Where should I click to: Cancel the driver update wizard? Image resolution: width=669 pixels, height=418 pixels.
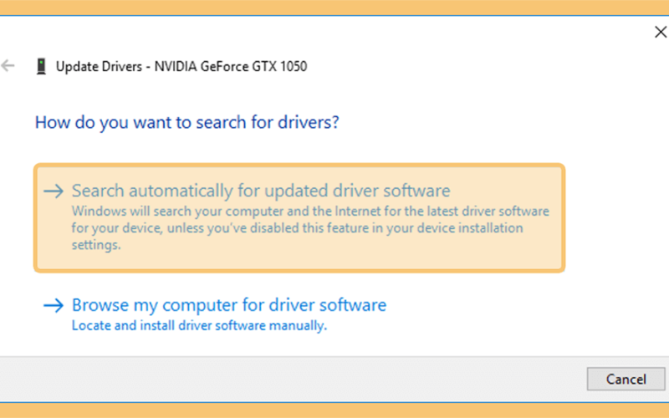626,380
